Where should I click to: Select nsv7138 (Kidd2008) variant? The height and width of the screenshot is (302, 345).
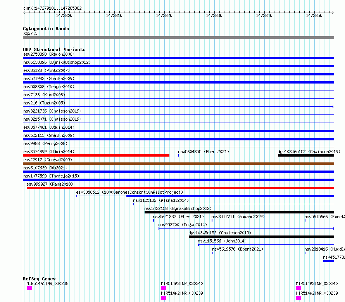coord(44,95)
